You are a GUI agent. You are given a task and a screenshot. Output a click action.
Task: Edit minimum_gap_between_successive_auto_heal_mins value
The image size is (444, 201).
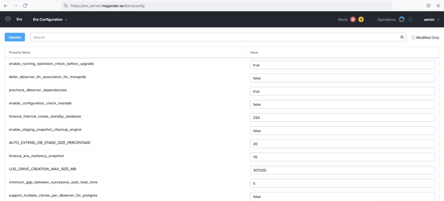[x=343, y=183]
